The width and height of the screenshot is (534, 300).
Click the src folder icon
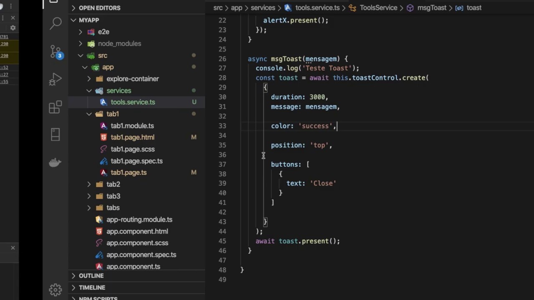[x=91, y=55]
